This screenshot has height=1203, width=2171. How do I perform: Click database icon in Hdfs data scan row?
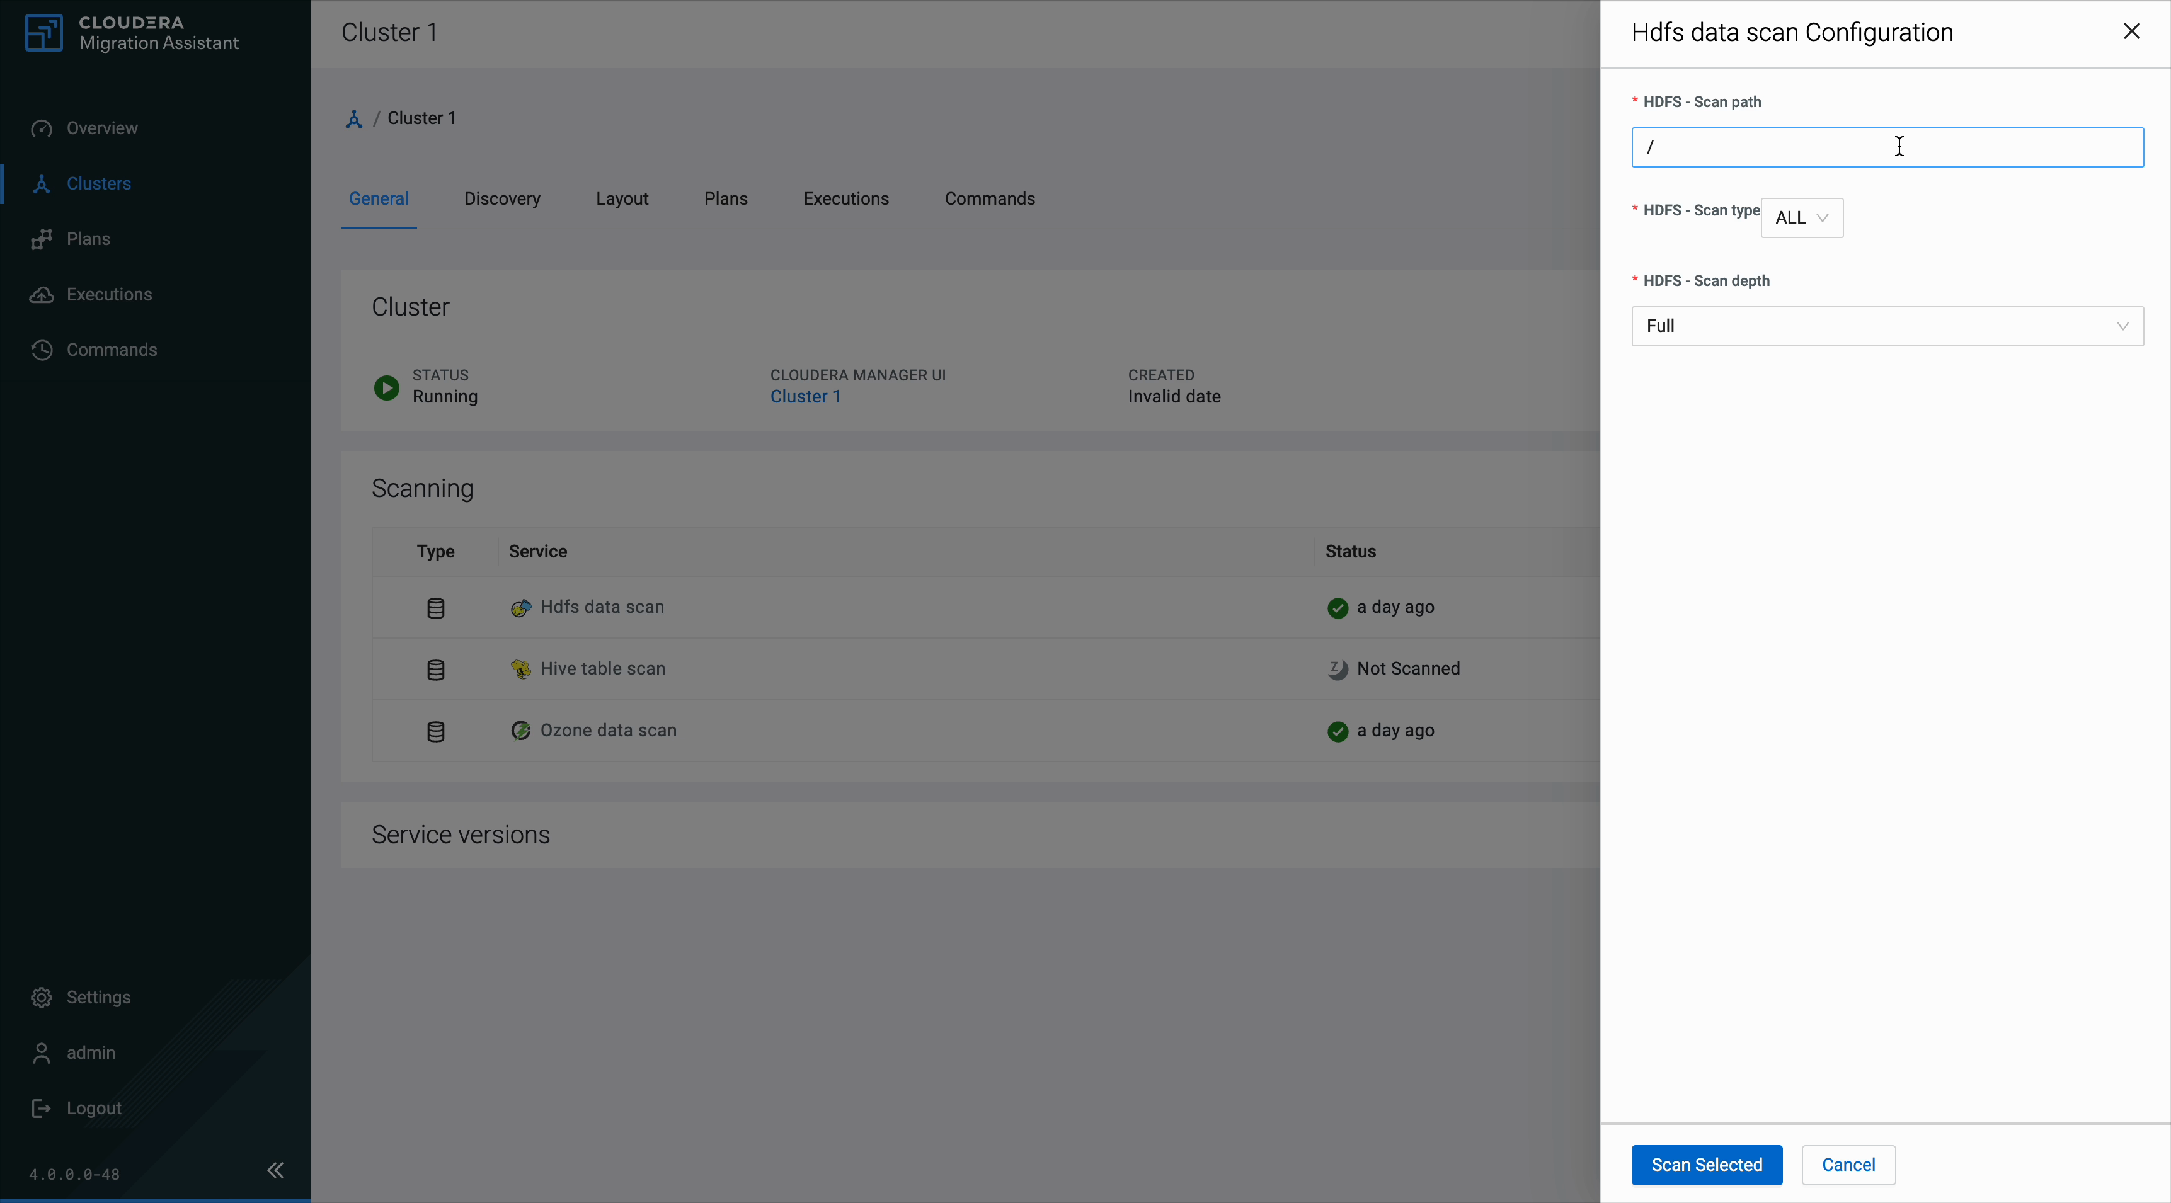436,608
